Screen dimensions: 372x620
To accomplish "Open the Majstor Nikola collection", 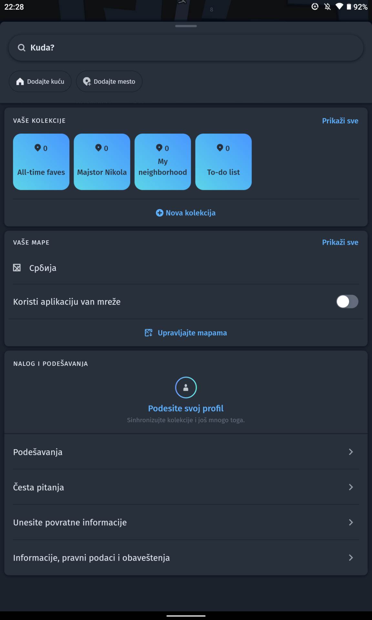I will [102, 162].
